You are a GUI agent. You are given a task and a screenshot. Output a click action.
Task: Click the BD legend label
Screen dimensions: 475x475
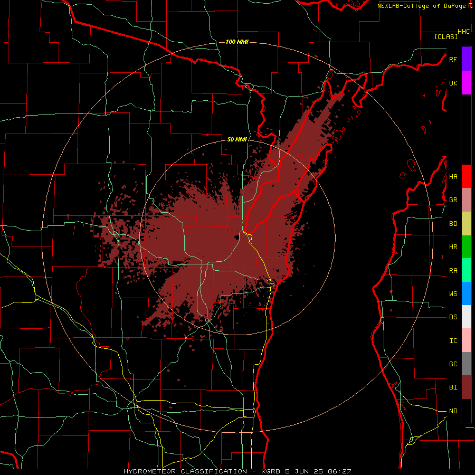453,224
